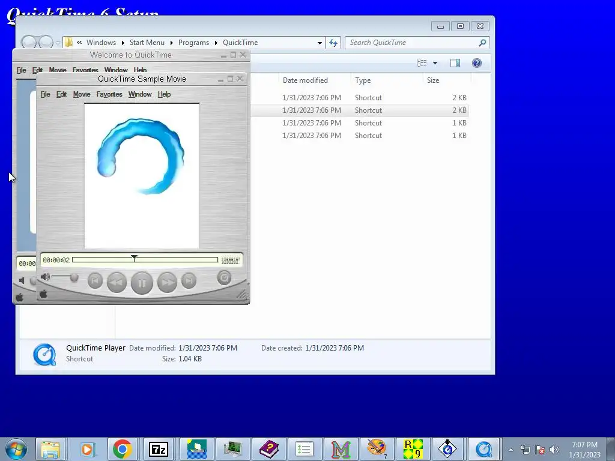Click the Welcome to QuickTime title bar
This screenshot has width=615, height=461.
coord(130,55)
